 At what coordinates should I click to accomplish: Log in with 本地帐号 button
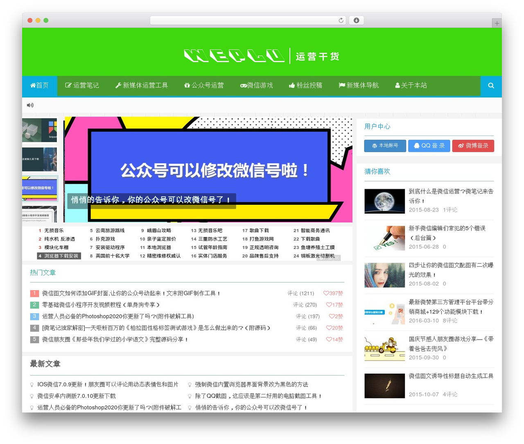tap(385, 146)
